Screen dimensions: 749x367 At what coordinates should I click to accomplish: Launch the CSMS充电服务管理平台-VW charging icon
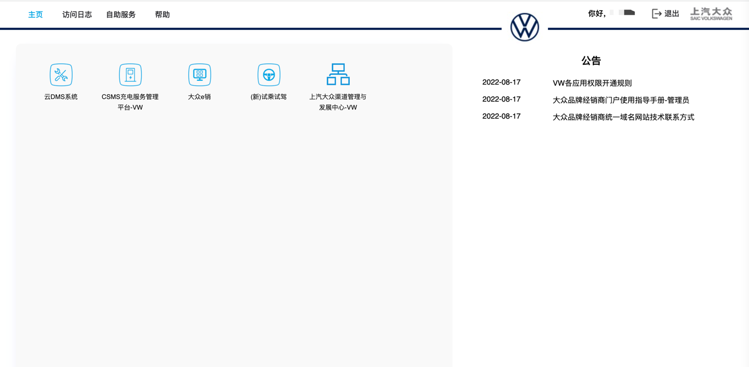pos(130,74)
